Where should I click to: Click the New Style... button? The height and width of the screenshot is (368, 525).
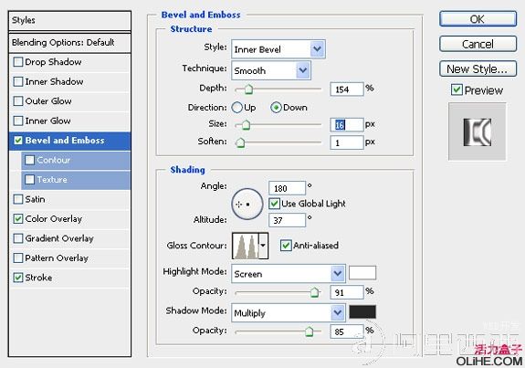coord(478,68)
